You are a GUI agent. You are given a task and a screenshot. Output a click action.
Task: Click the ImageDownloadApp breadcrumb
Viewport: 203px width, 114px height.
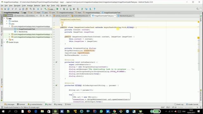10,13
